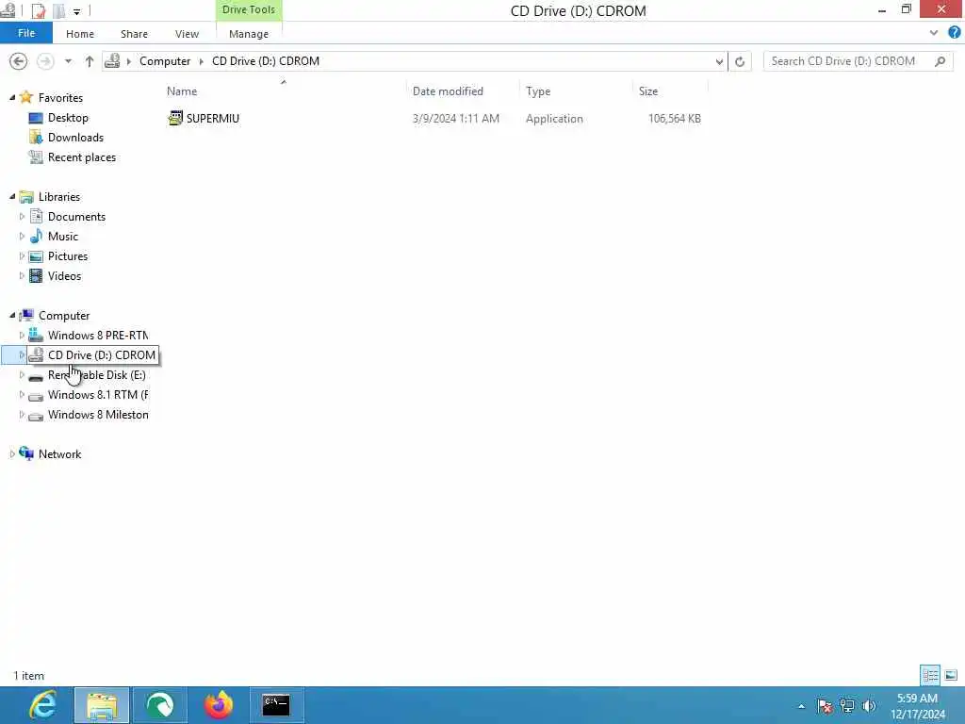
Task: Open the green swirl app on taskbar
Action: click(x=160, y=705)
